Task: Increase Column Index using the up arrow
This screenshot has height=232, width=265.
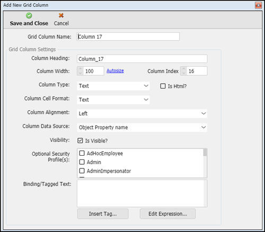Action: (x=184, y=69)
